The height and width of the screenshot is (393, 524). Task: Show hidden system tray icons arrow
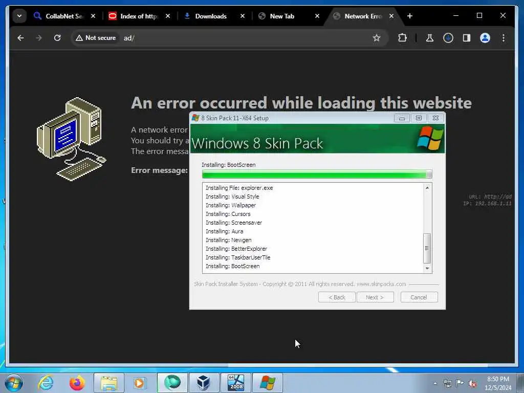435,383
